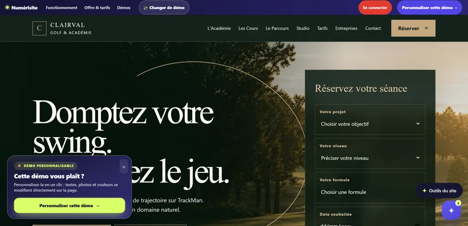This screenshot has height=226, width=468.
Task: Click Réservez votre séance heading
Action: coord(361,88)
